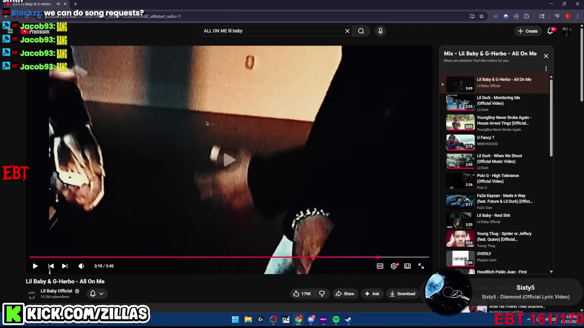Open the Chrome profile Z avatar
The height and width of the screenshot is (328, 584).
point(567,16)
